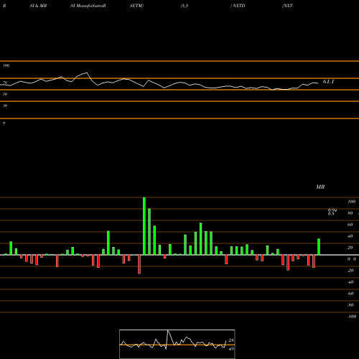Click the RSI axis label 100
This screenshot has width=359, height=359.
click(6, 65)
